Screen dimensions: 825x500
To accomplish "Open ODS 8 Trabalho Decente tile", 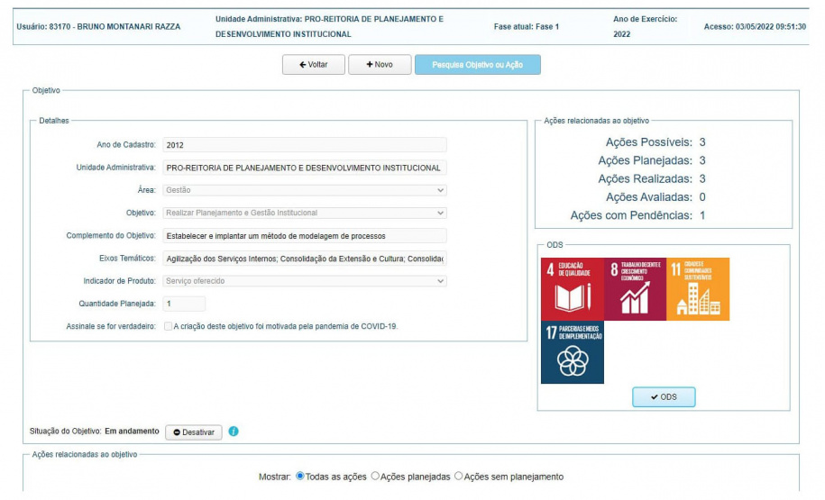I will [x=635, y=289].
